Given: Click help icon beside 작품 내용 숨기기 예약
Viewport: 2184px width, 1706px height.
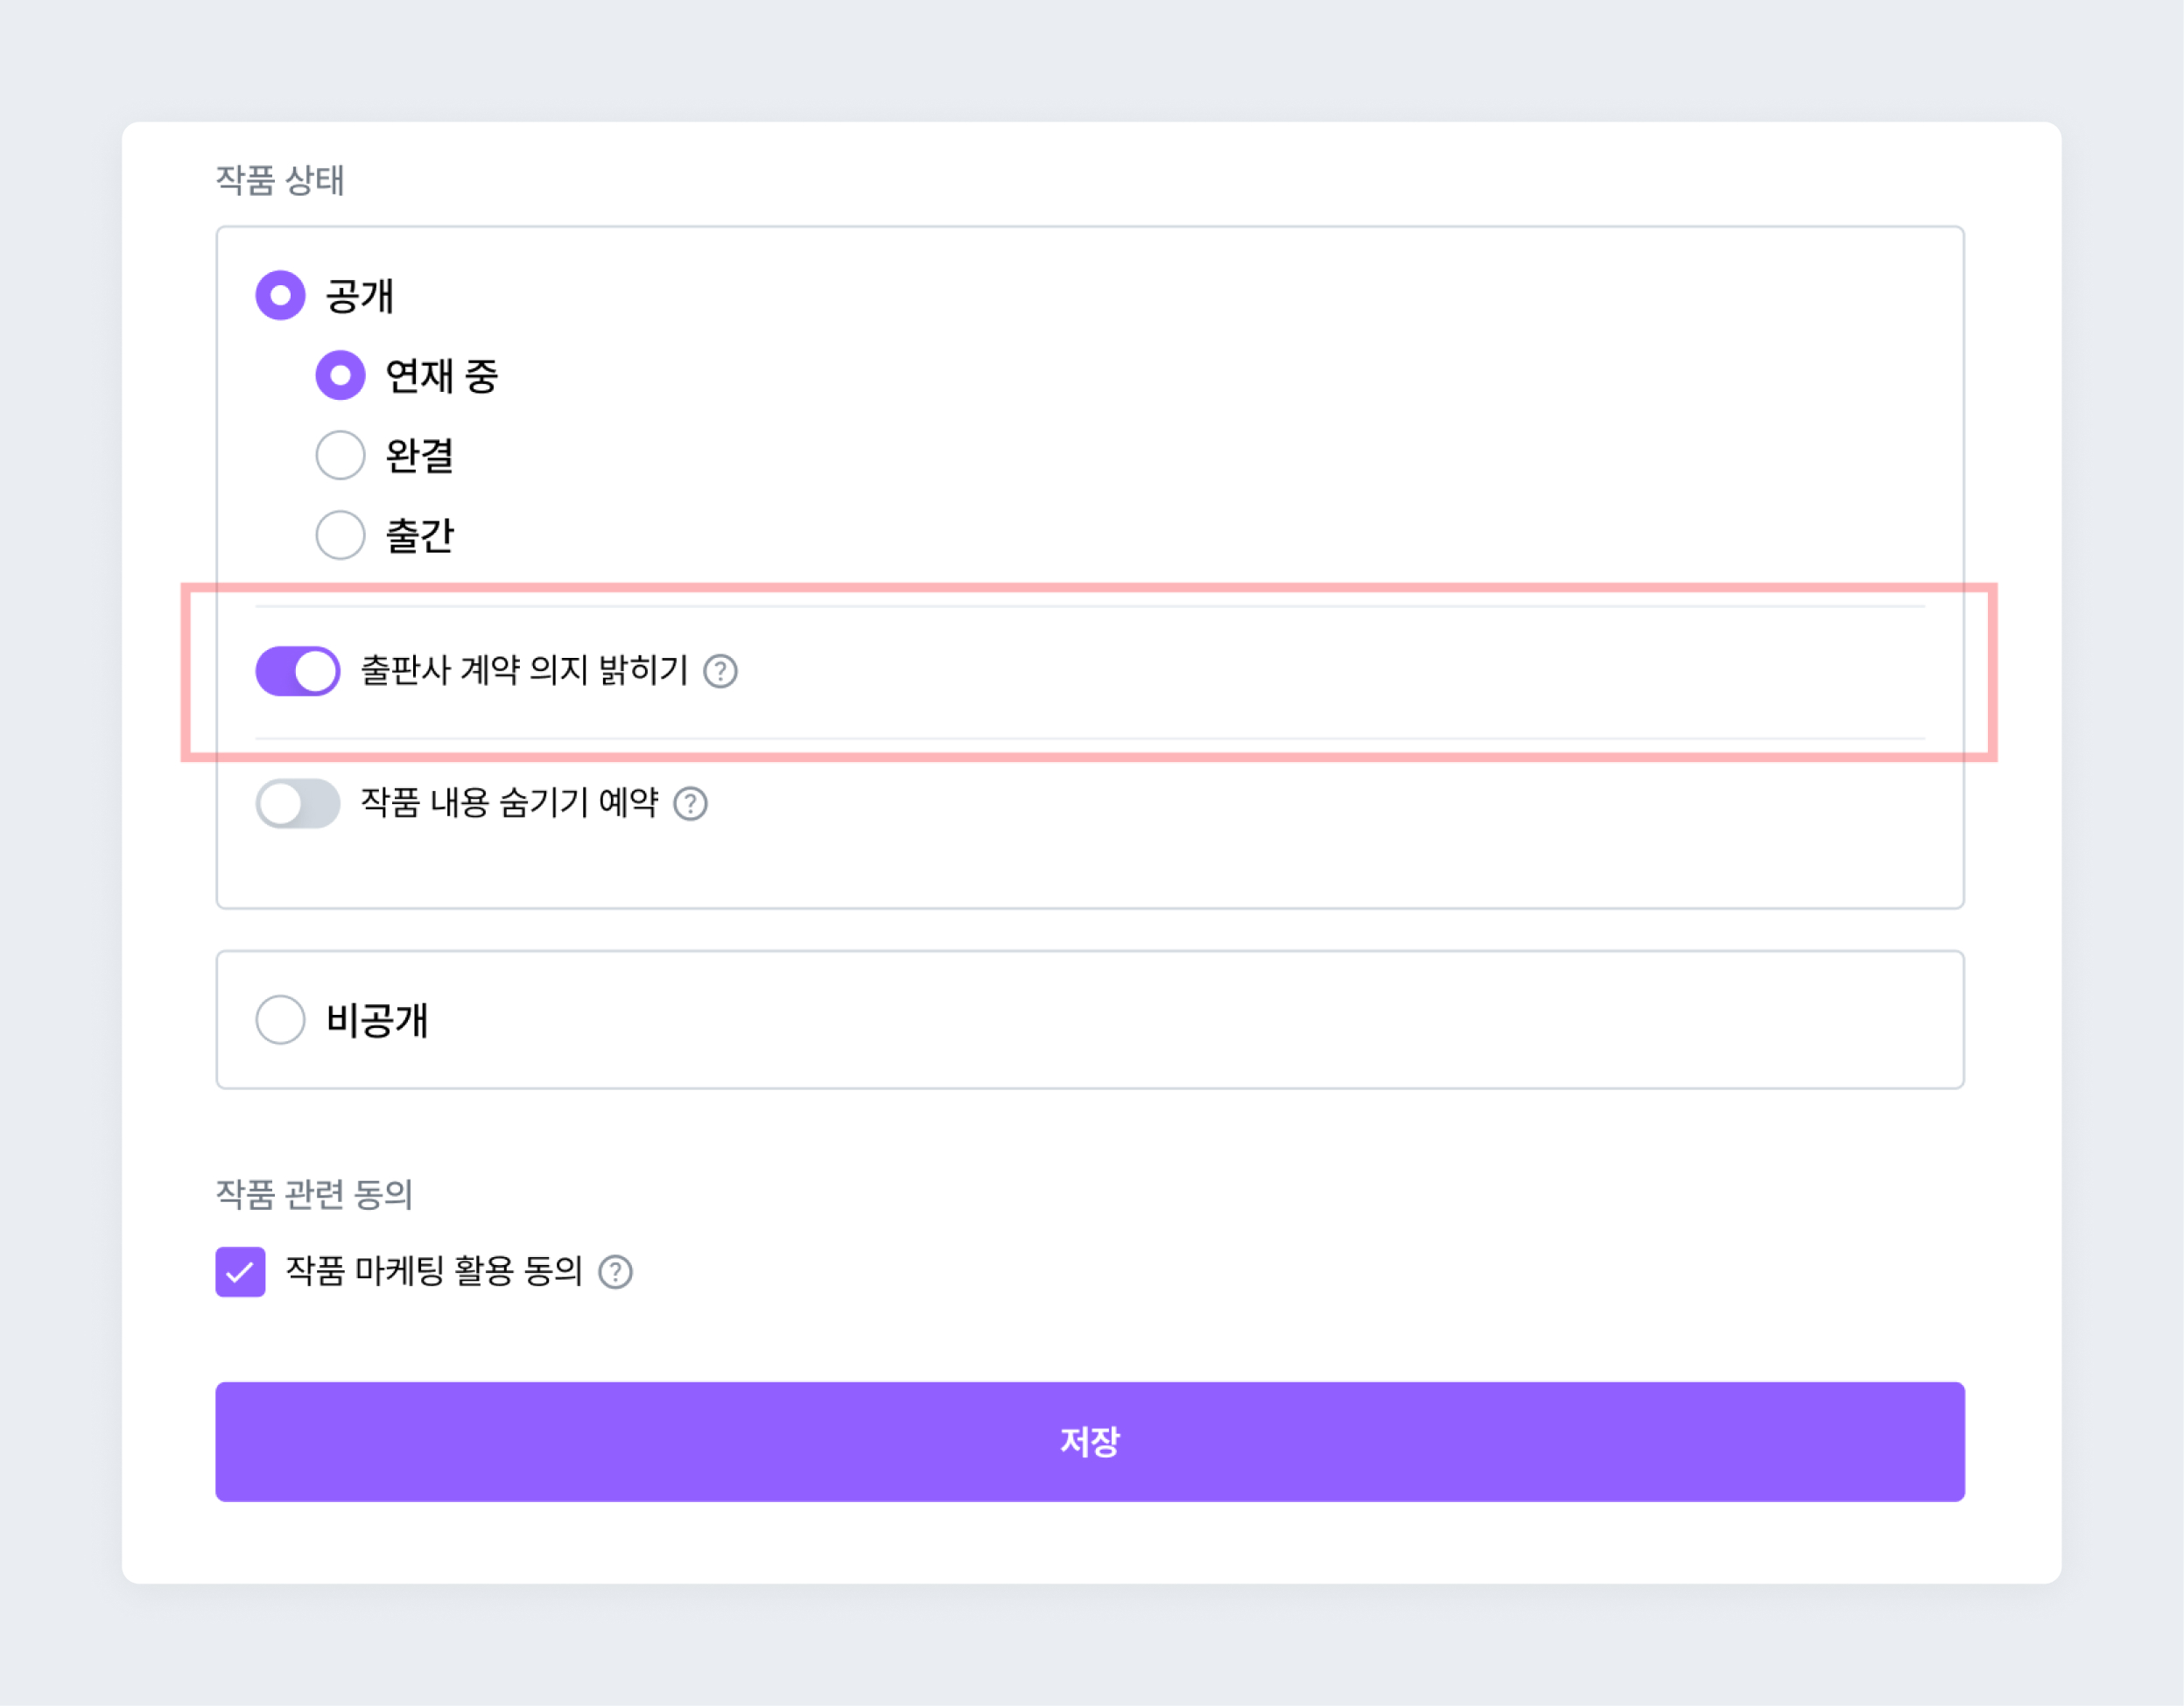Looking at the screenshot, I should click(690, 803).
